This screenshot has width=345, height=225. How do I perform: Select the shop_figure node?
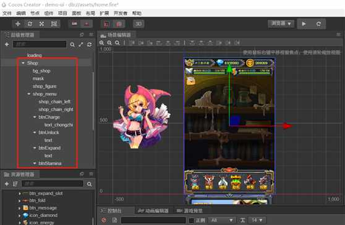[45, 86]
